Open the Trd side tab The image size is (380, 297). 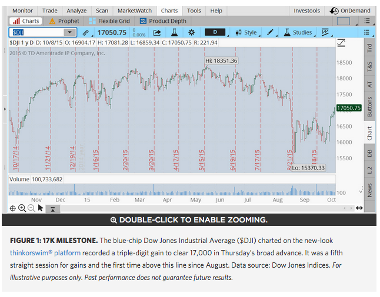tap(369, 48)
